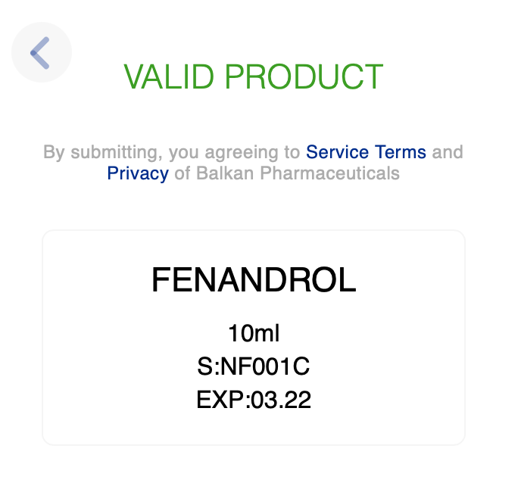Viewport: 521px width, 486px height.
Task: Click the expiry date EXP:03.22
Action: click(x=253, y=400)
